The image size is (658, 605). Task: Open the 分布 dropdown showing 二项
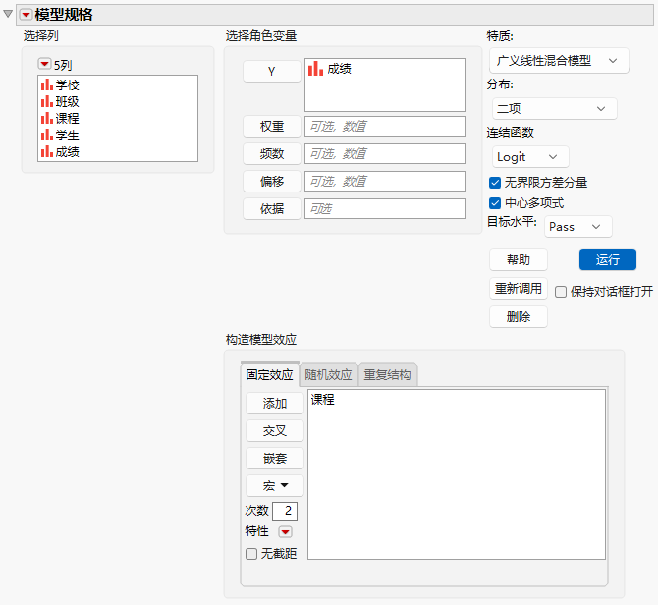[x=554, y=109]
